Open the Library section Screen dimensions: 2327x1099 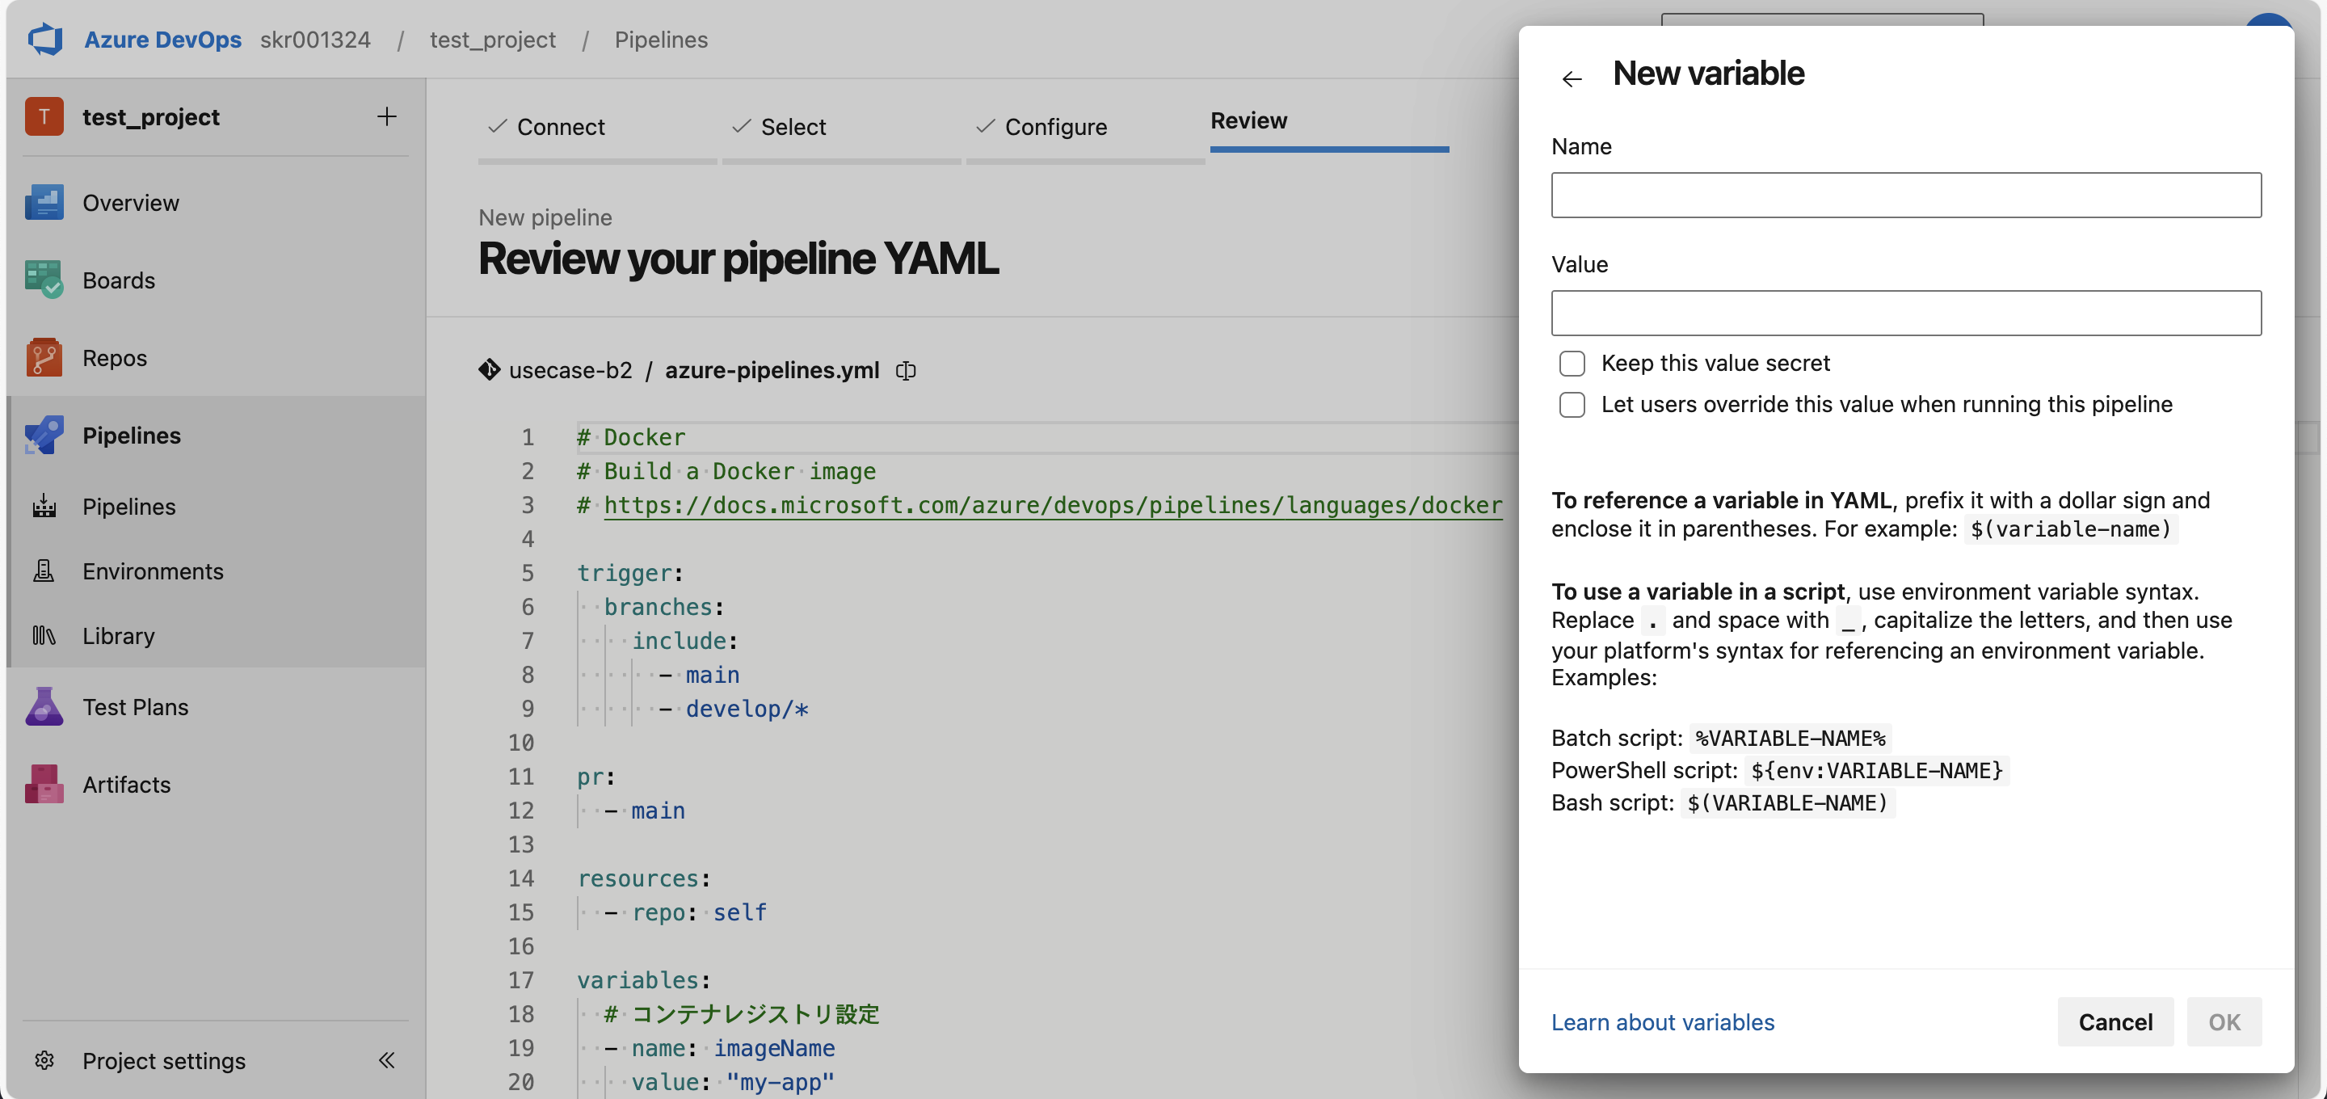(118, 635)
